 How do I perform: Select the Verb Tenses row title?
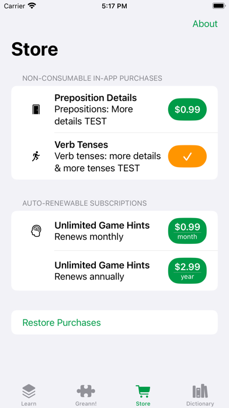tap(81, 145)
